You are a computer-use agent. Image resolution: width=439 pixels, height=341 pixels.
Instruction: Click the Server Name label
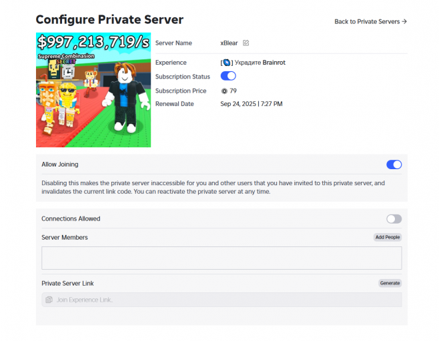(173, 43)
